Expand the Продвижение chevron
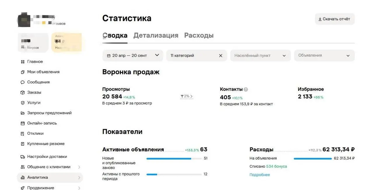 (x=79, y=188)
